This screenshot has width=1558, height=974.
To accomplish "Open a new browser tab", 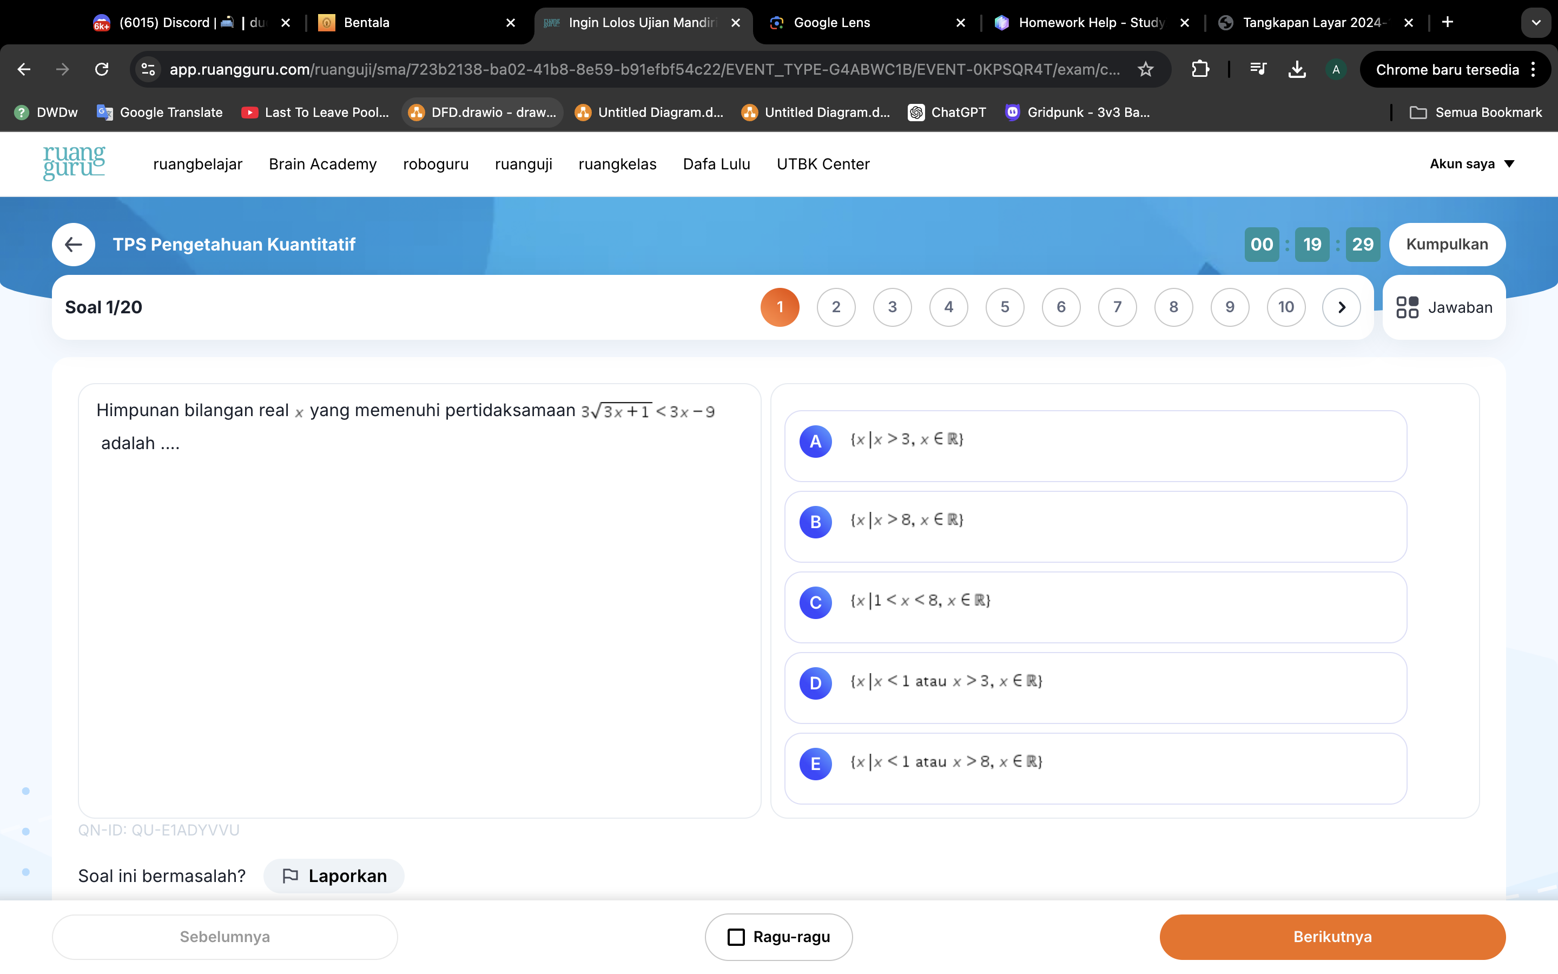I will (1447, 23).
